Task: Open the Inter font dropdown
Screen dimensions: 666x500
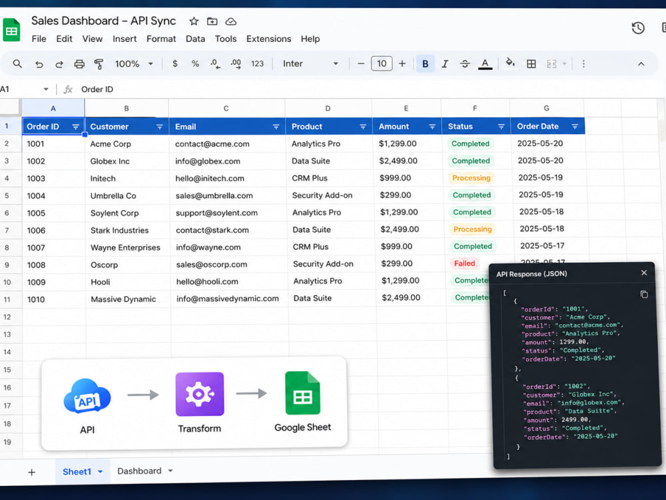Action: click(x=310, y=64)
